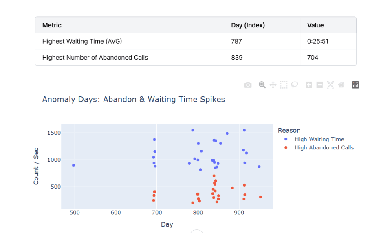Image resolution: width=370 pixels, height=240 pixels.
Task: Toggle High Waiting Time legend entry
Action: click(x=319, y=140)
